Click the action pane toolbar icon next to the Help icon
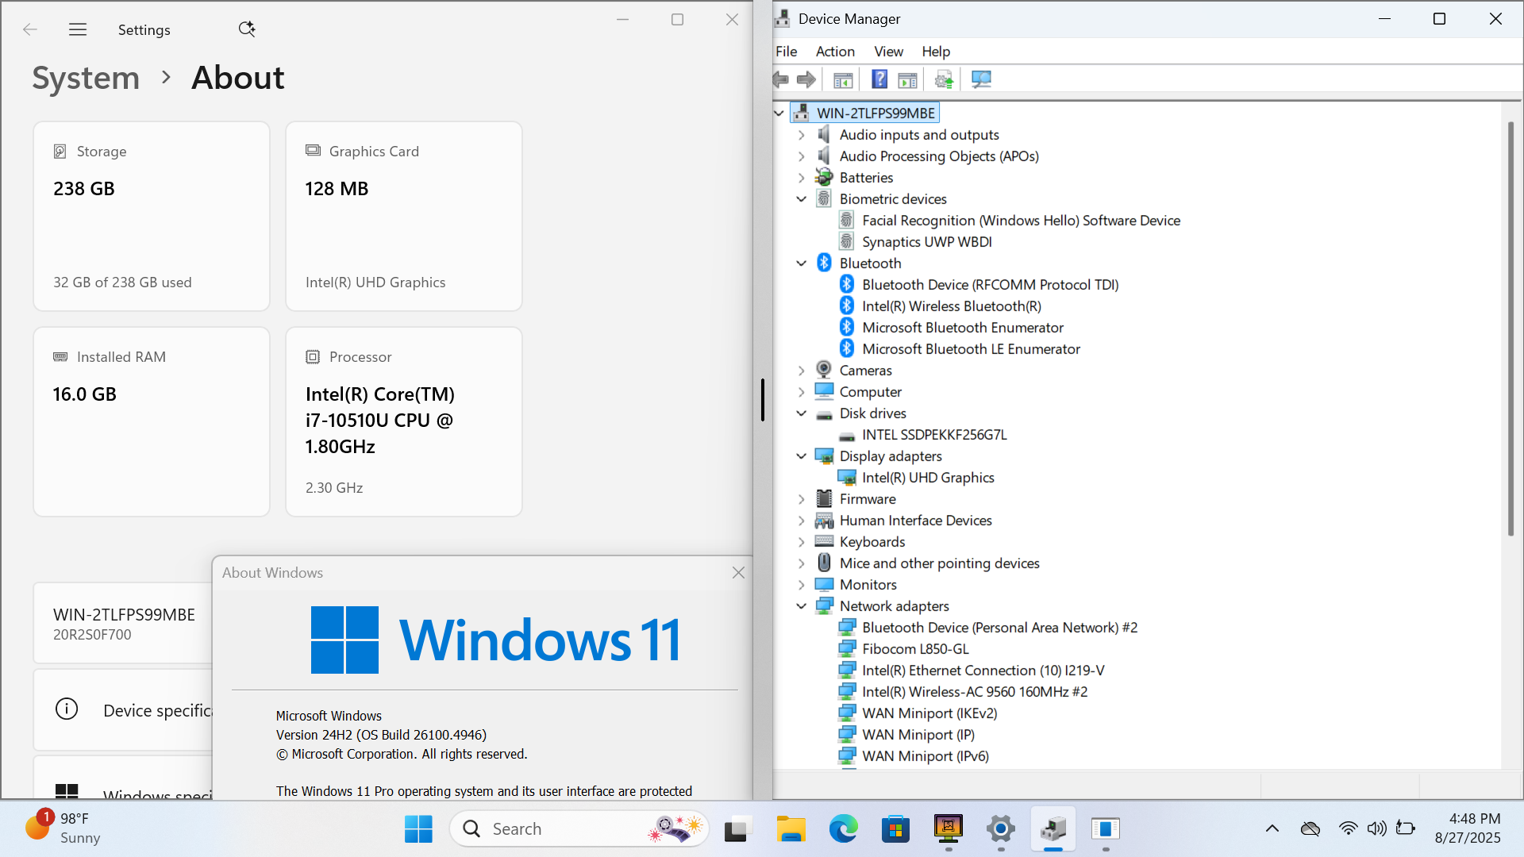 [x=907, y=79]
